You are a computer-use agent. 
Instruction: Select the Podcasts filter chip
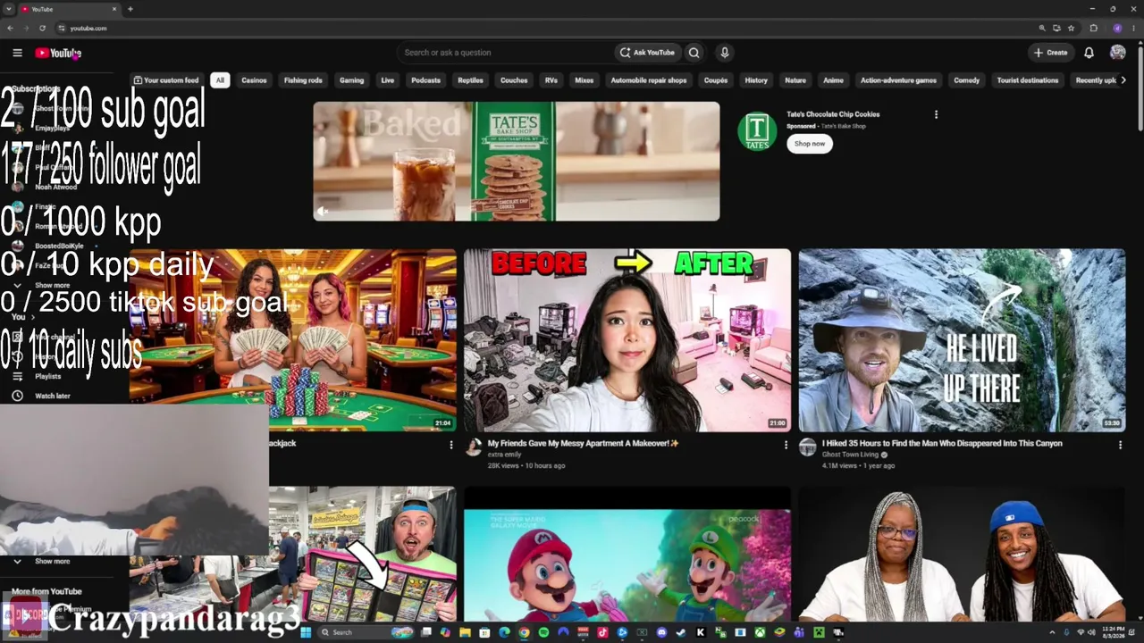pos(425,80)
